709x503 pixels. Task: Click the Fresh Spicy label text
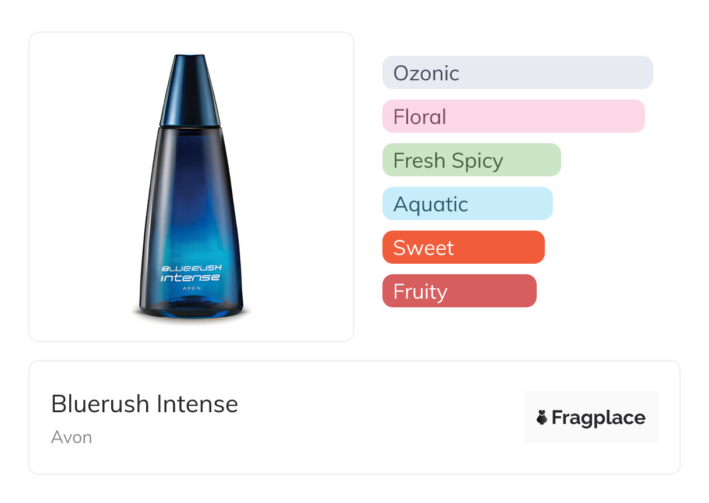(448, 161)
